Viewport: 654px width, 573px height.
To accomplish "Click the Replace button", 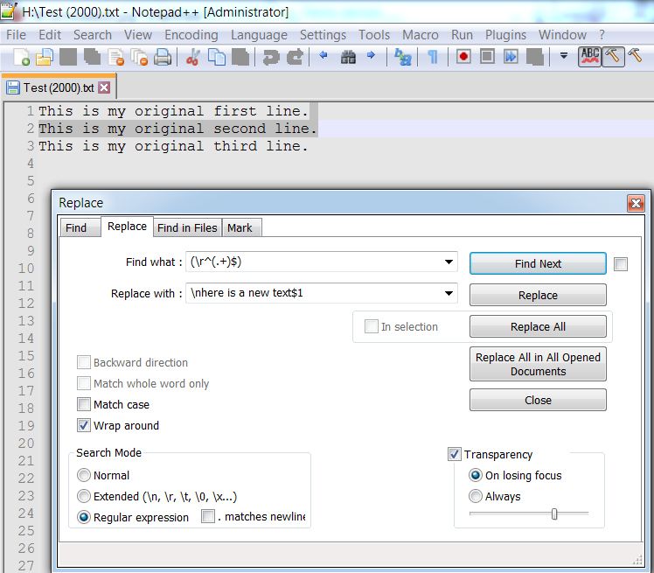I will click(538, 295).
